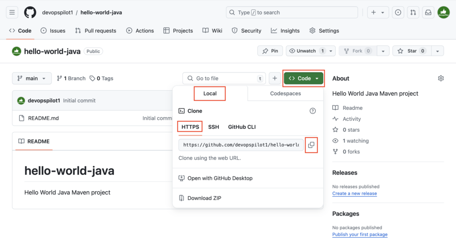
Task: Star the repository
Action: pyautogui.click(x=412, y=51)
